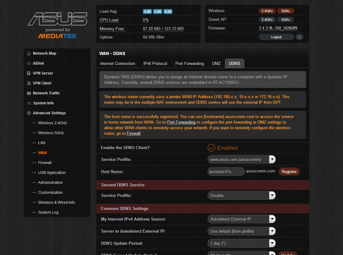The width and height of the screenshot is (343, 255).
Task: Go to Wireless 5GHz settings
Action: pyautogui.click(x=51, y=133)
